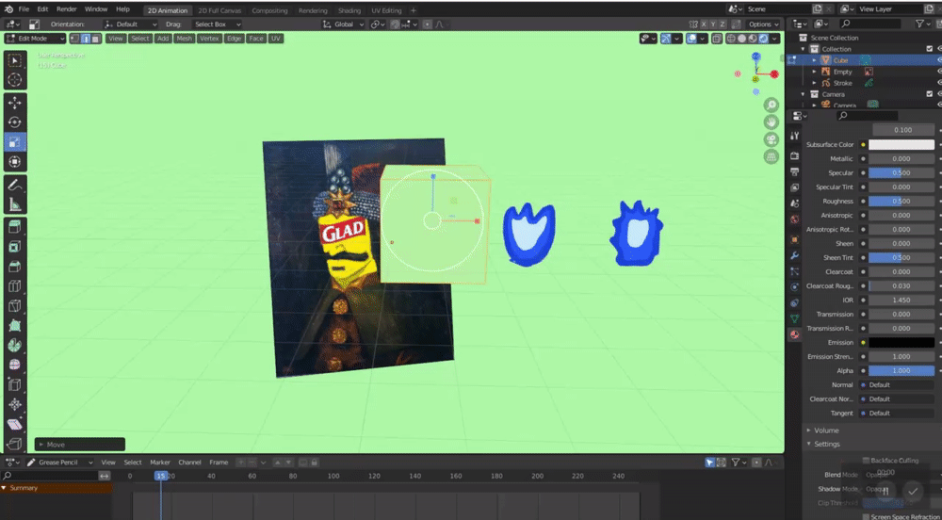
Task: Select the Annotate tool
Action: pos(14,186)
